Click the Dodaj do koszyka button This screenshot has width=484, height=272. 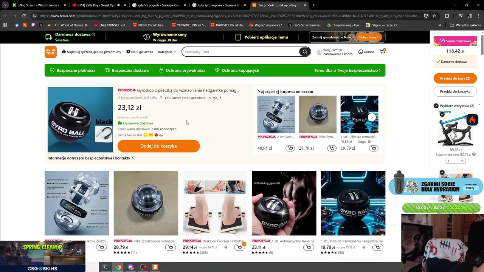pyautogui.click(x=158, y=146)
